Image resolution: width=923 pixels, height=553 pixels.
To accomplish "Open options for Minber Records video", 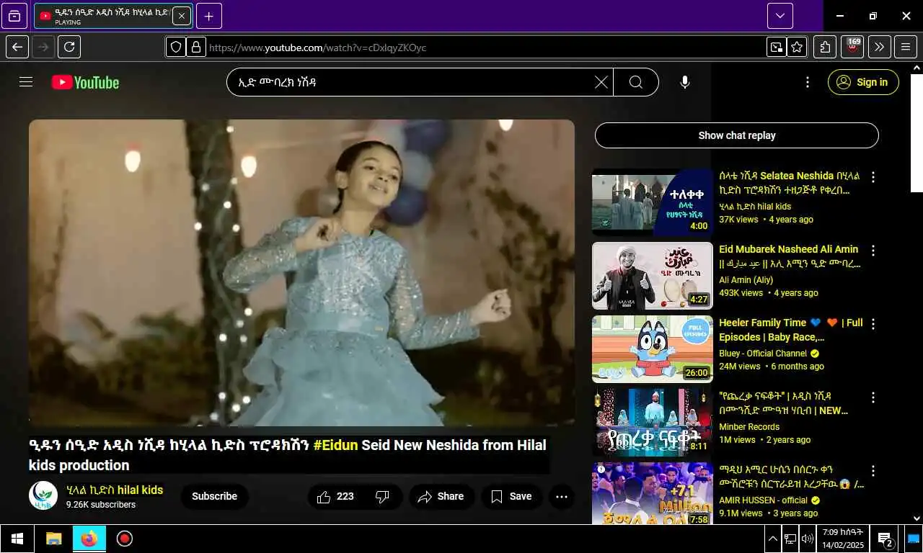I will [x=873, y=397].
